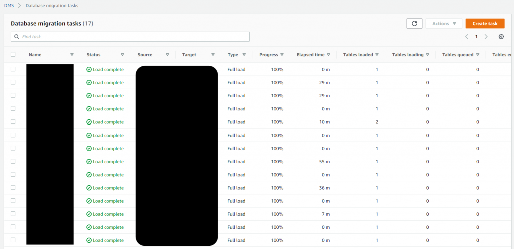The height and width of the screenshot is (249, 514).
Task: Click Load complete icon in 10 m row
Action: click(x=89, y=122)
